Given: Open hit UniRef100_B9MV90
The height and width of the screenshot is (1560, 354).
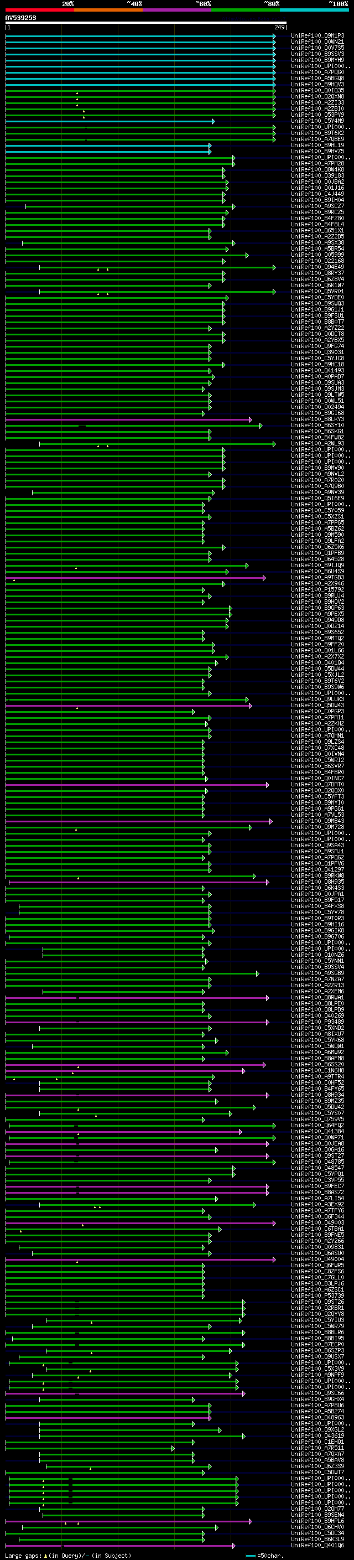Looking at the screenshot, I should click(x=317, y=468).
